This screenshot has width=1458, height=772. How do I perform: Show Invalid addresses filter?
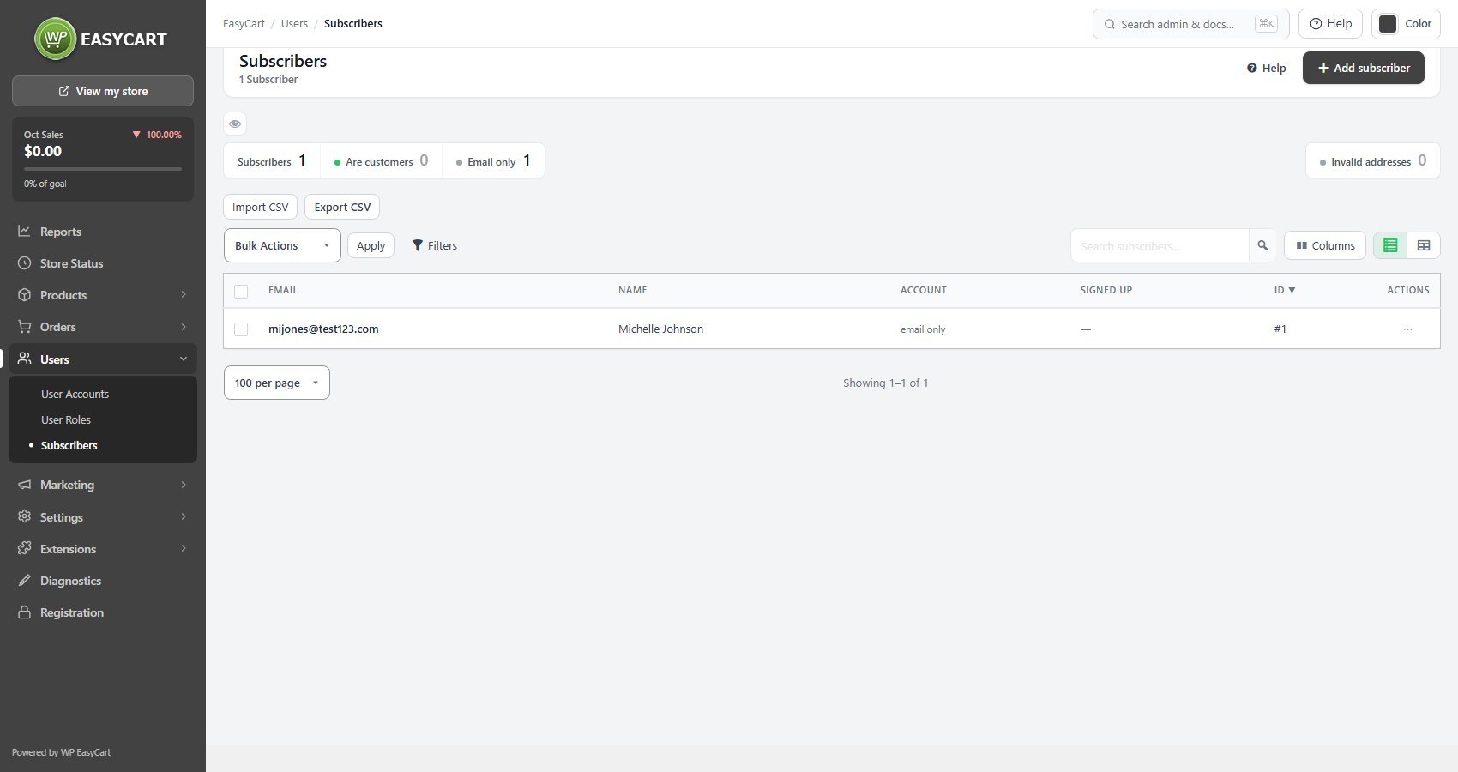pos(1372,160)
